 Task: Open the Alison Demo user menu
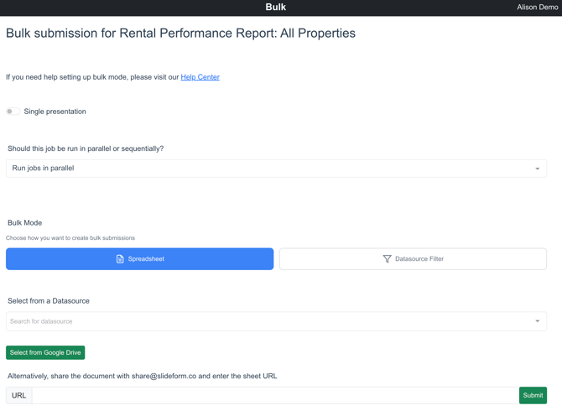pos(537,8)
